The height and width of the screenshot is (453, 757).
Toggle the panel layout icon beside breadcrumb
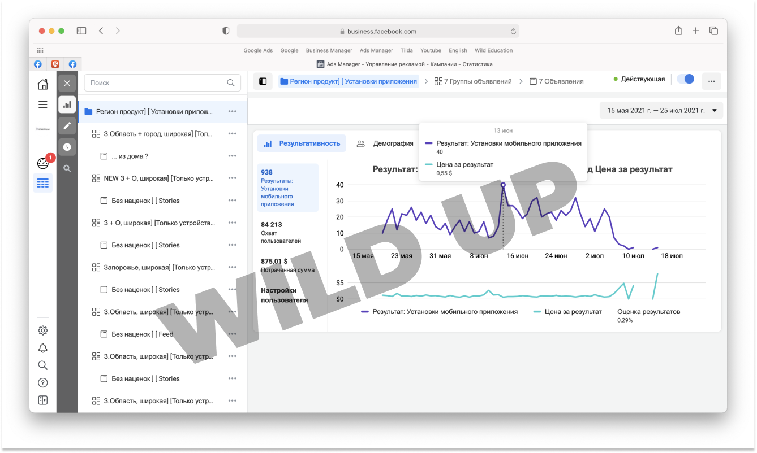pos(263,81)
